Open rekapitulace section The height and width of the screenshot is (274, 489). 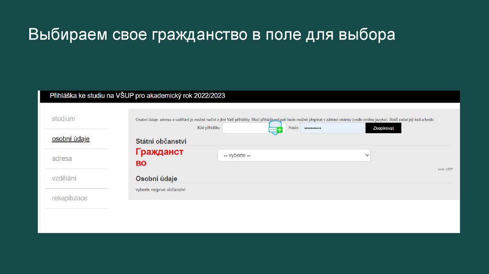click(x=70, y=198)
